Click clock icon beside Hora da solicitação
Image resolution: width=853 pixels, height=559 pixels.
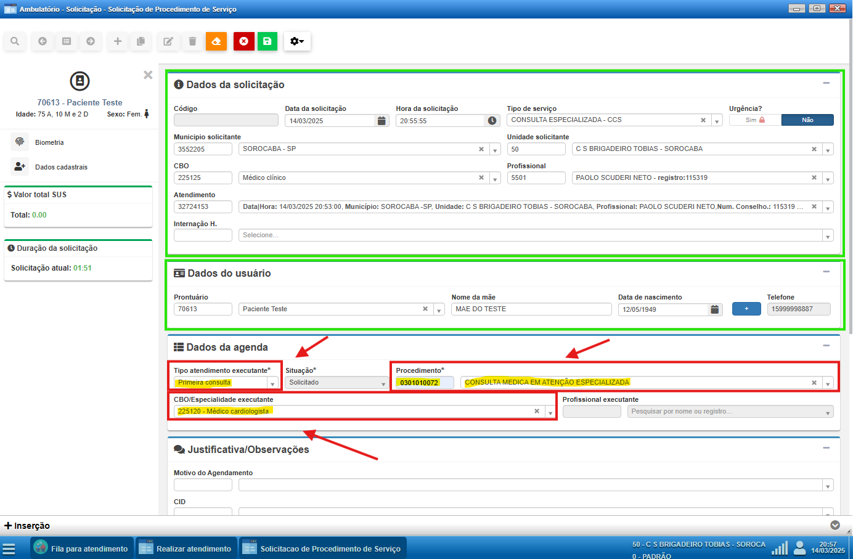[492, 121]
